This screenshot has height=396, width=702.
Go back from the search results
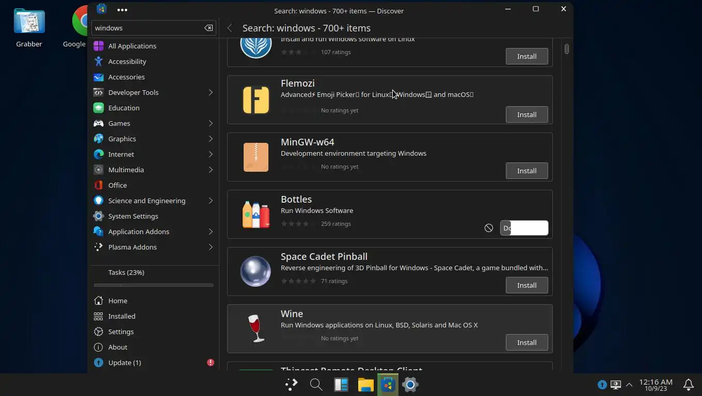click(x=230, y=28)
